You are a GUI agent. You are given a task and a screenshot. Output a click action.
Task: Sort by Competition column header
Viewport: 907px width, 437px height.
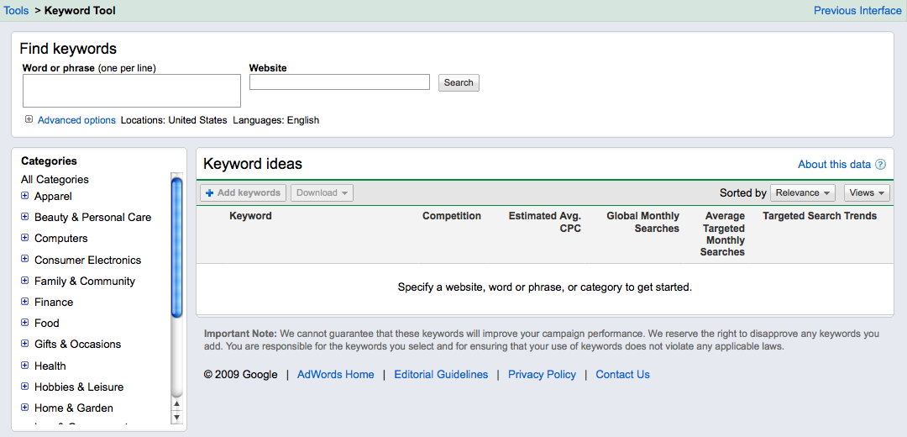click(x=451, y=216)
